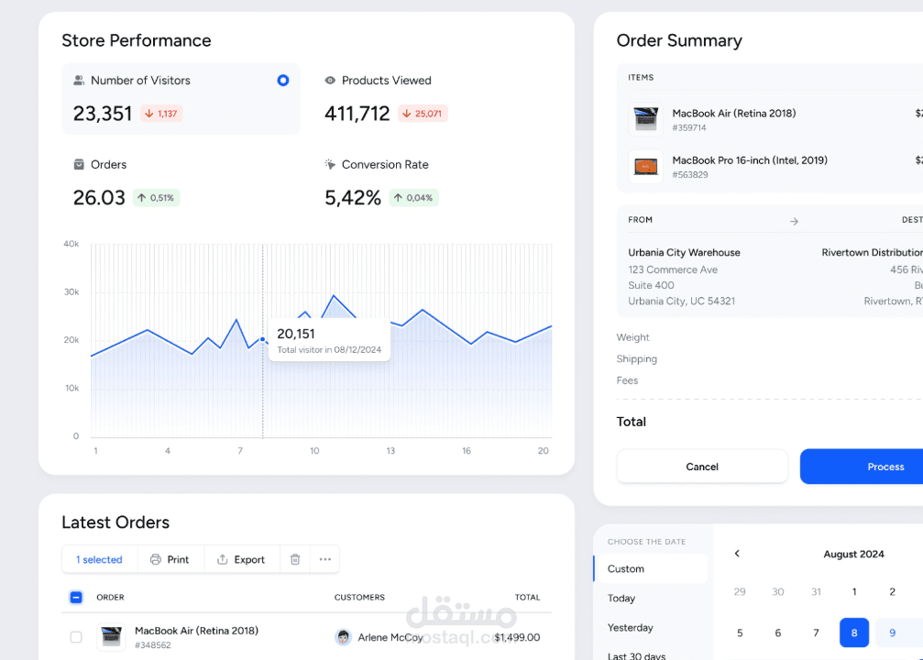This screenshot has width=923, height=660.
Task: Click the Process button
Action: click(885, 467)
